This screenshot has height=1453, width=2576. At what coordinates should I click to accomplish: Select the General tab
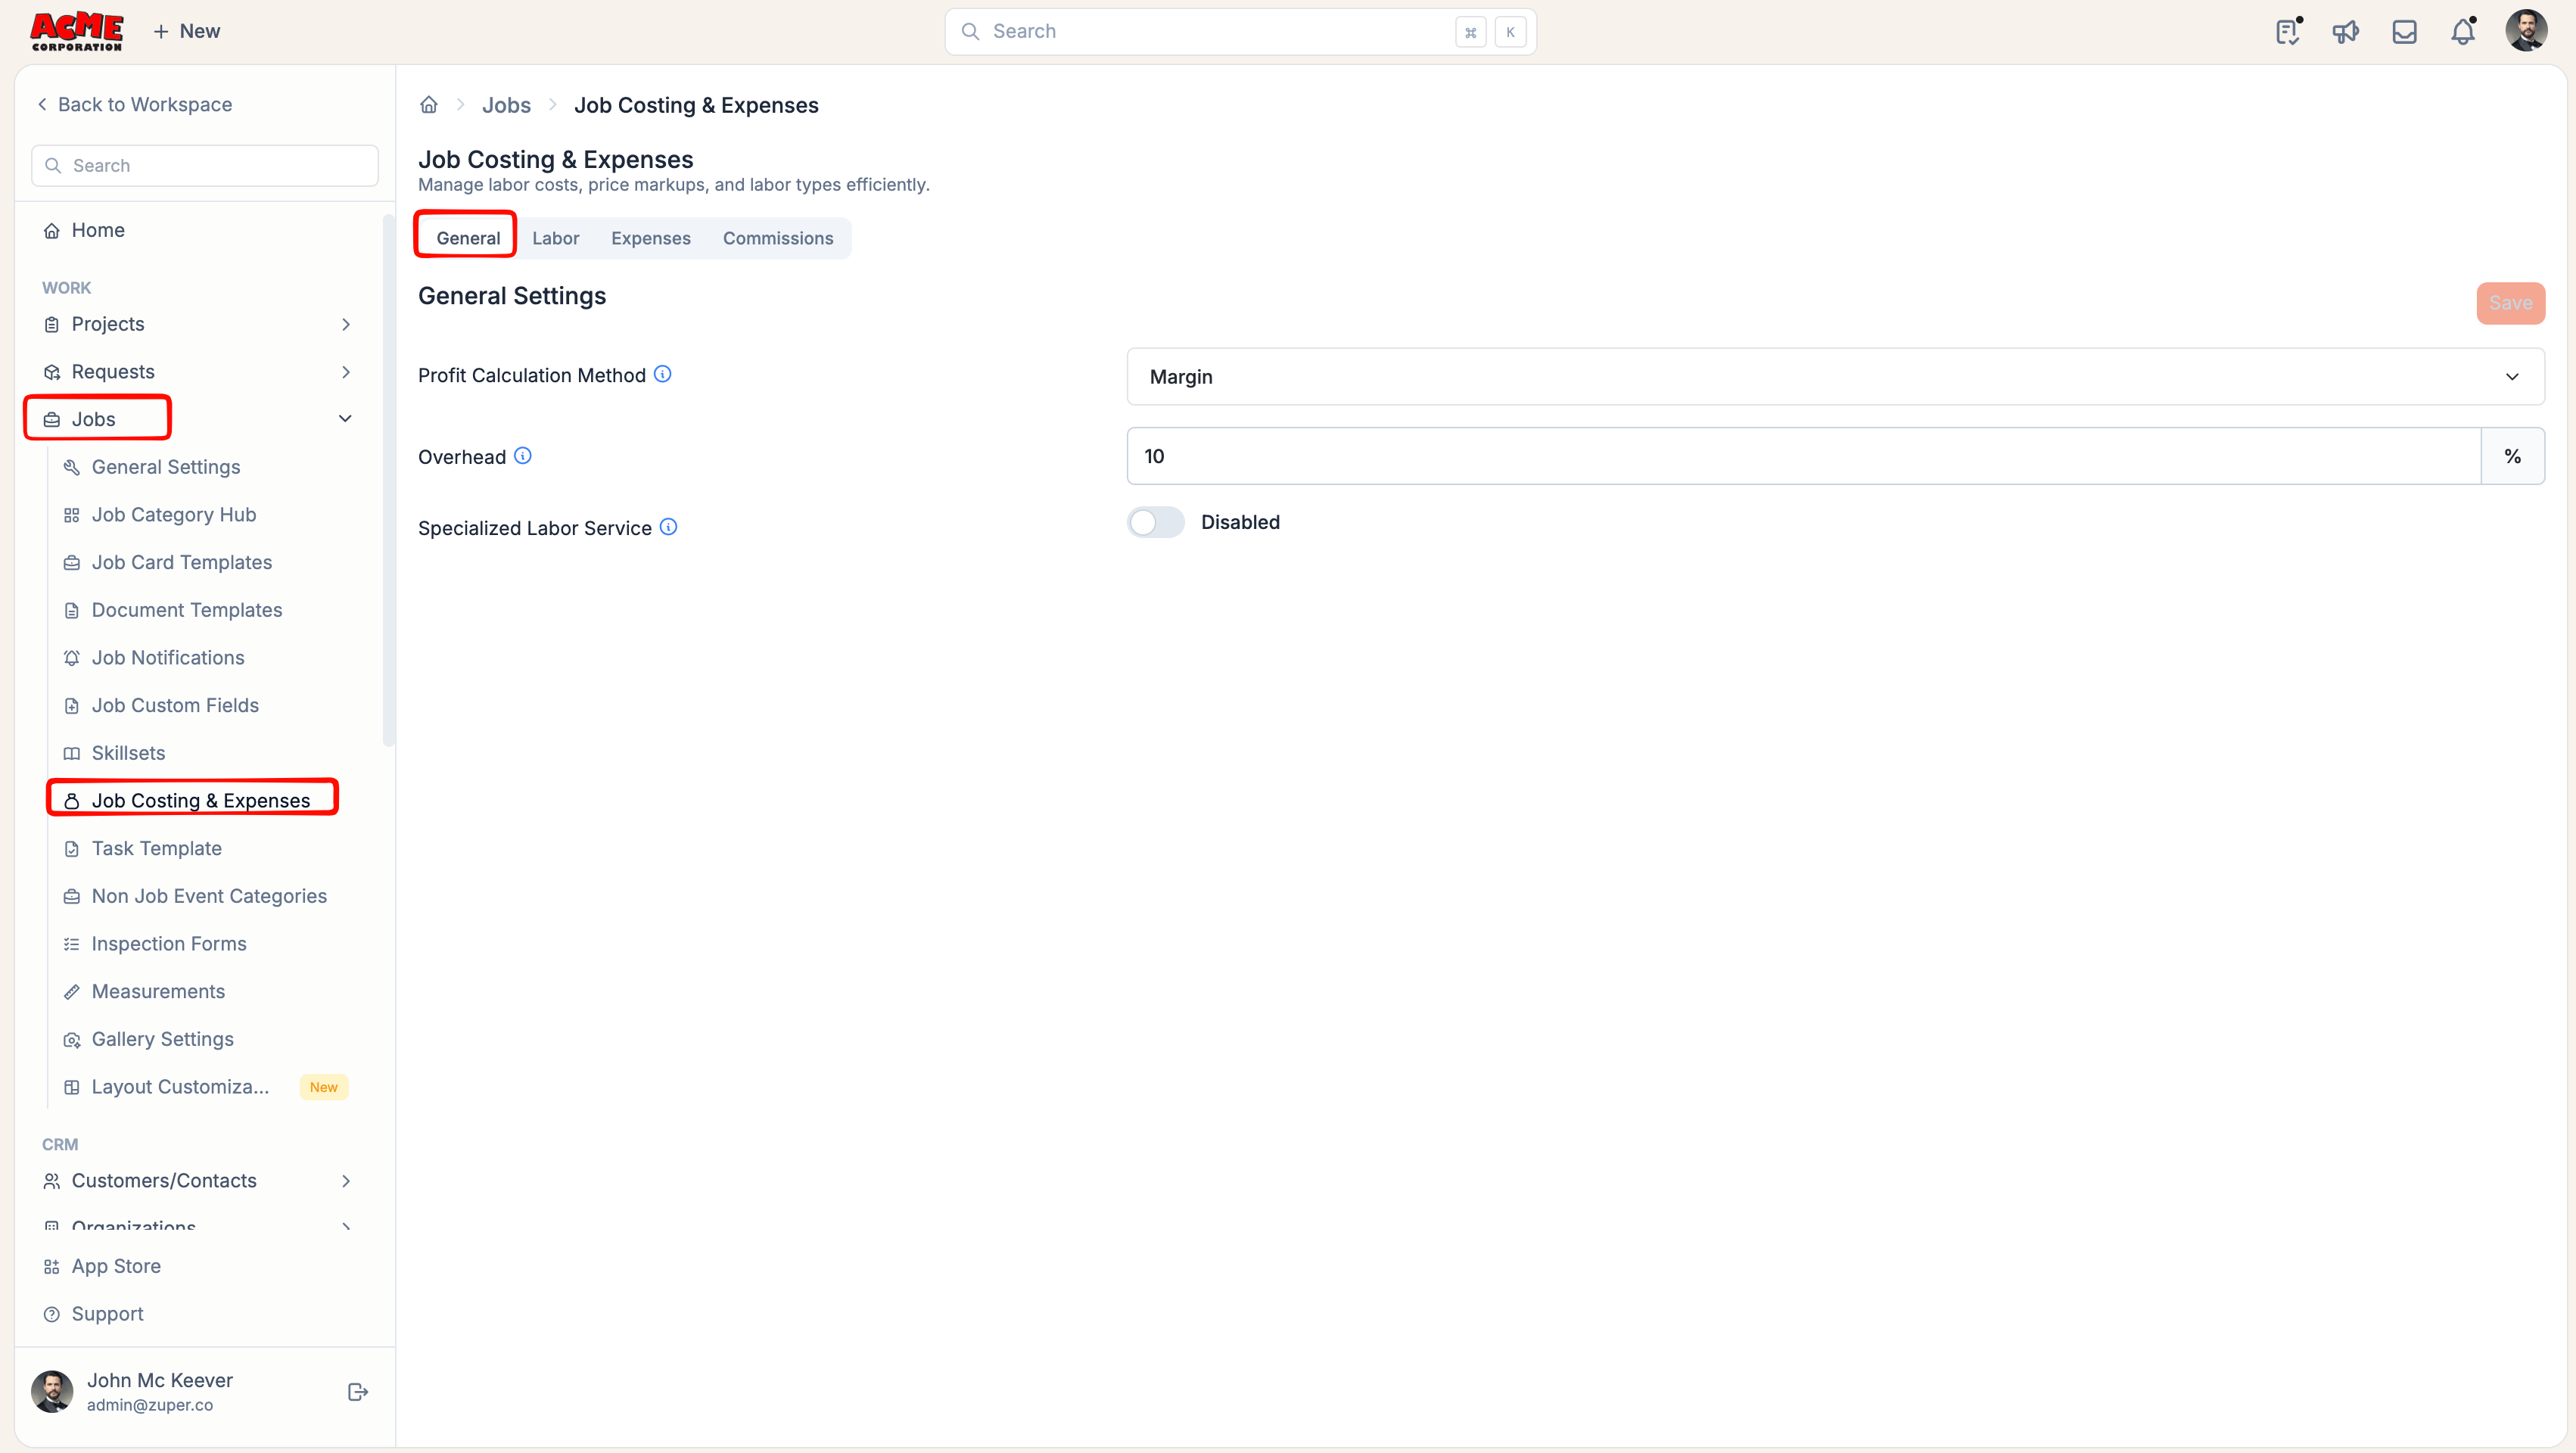468,238
